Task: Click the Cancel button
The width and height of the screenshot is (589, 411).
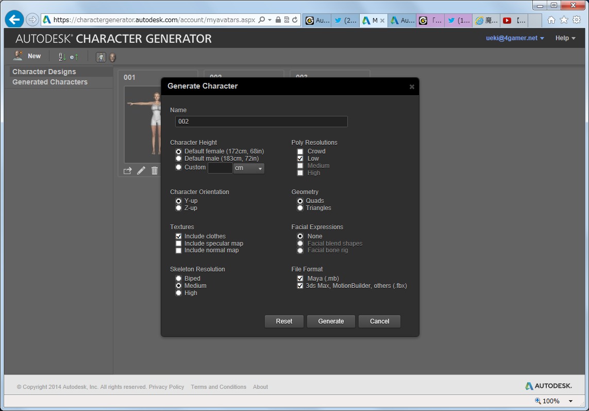Action: [379, 321]
